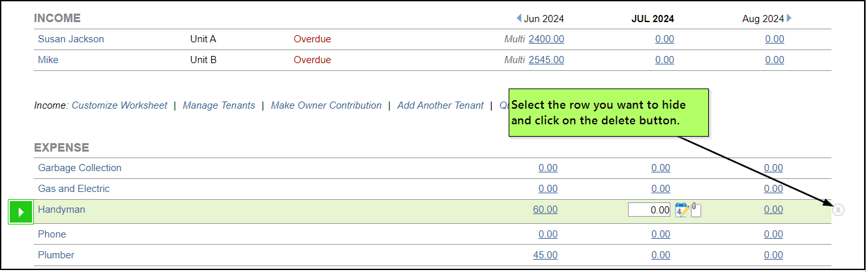The width and height of the screenshot is (866, 272).
Task: Select the Gas and Electric expense
Action: point(74,189)
